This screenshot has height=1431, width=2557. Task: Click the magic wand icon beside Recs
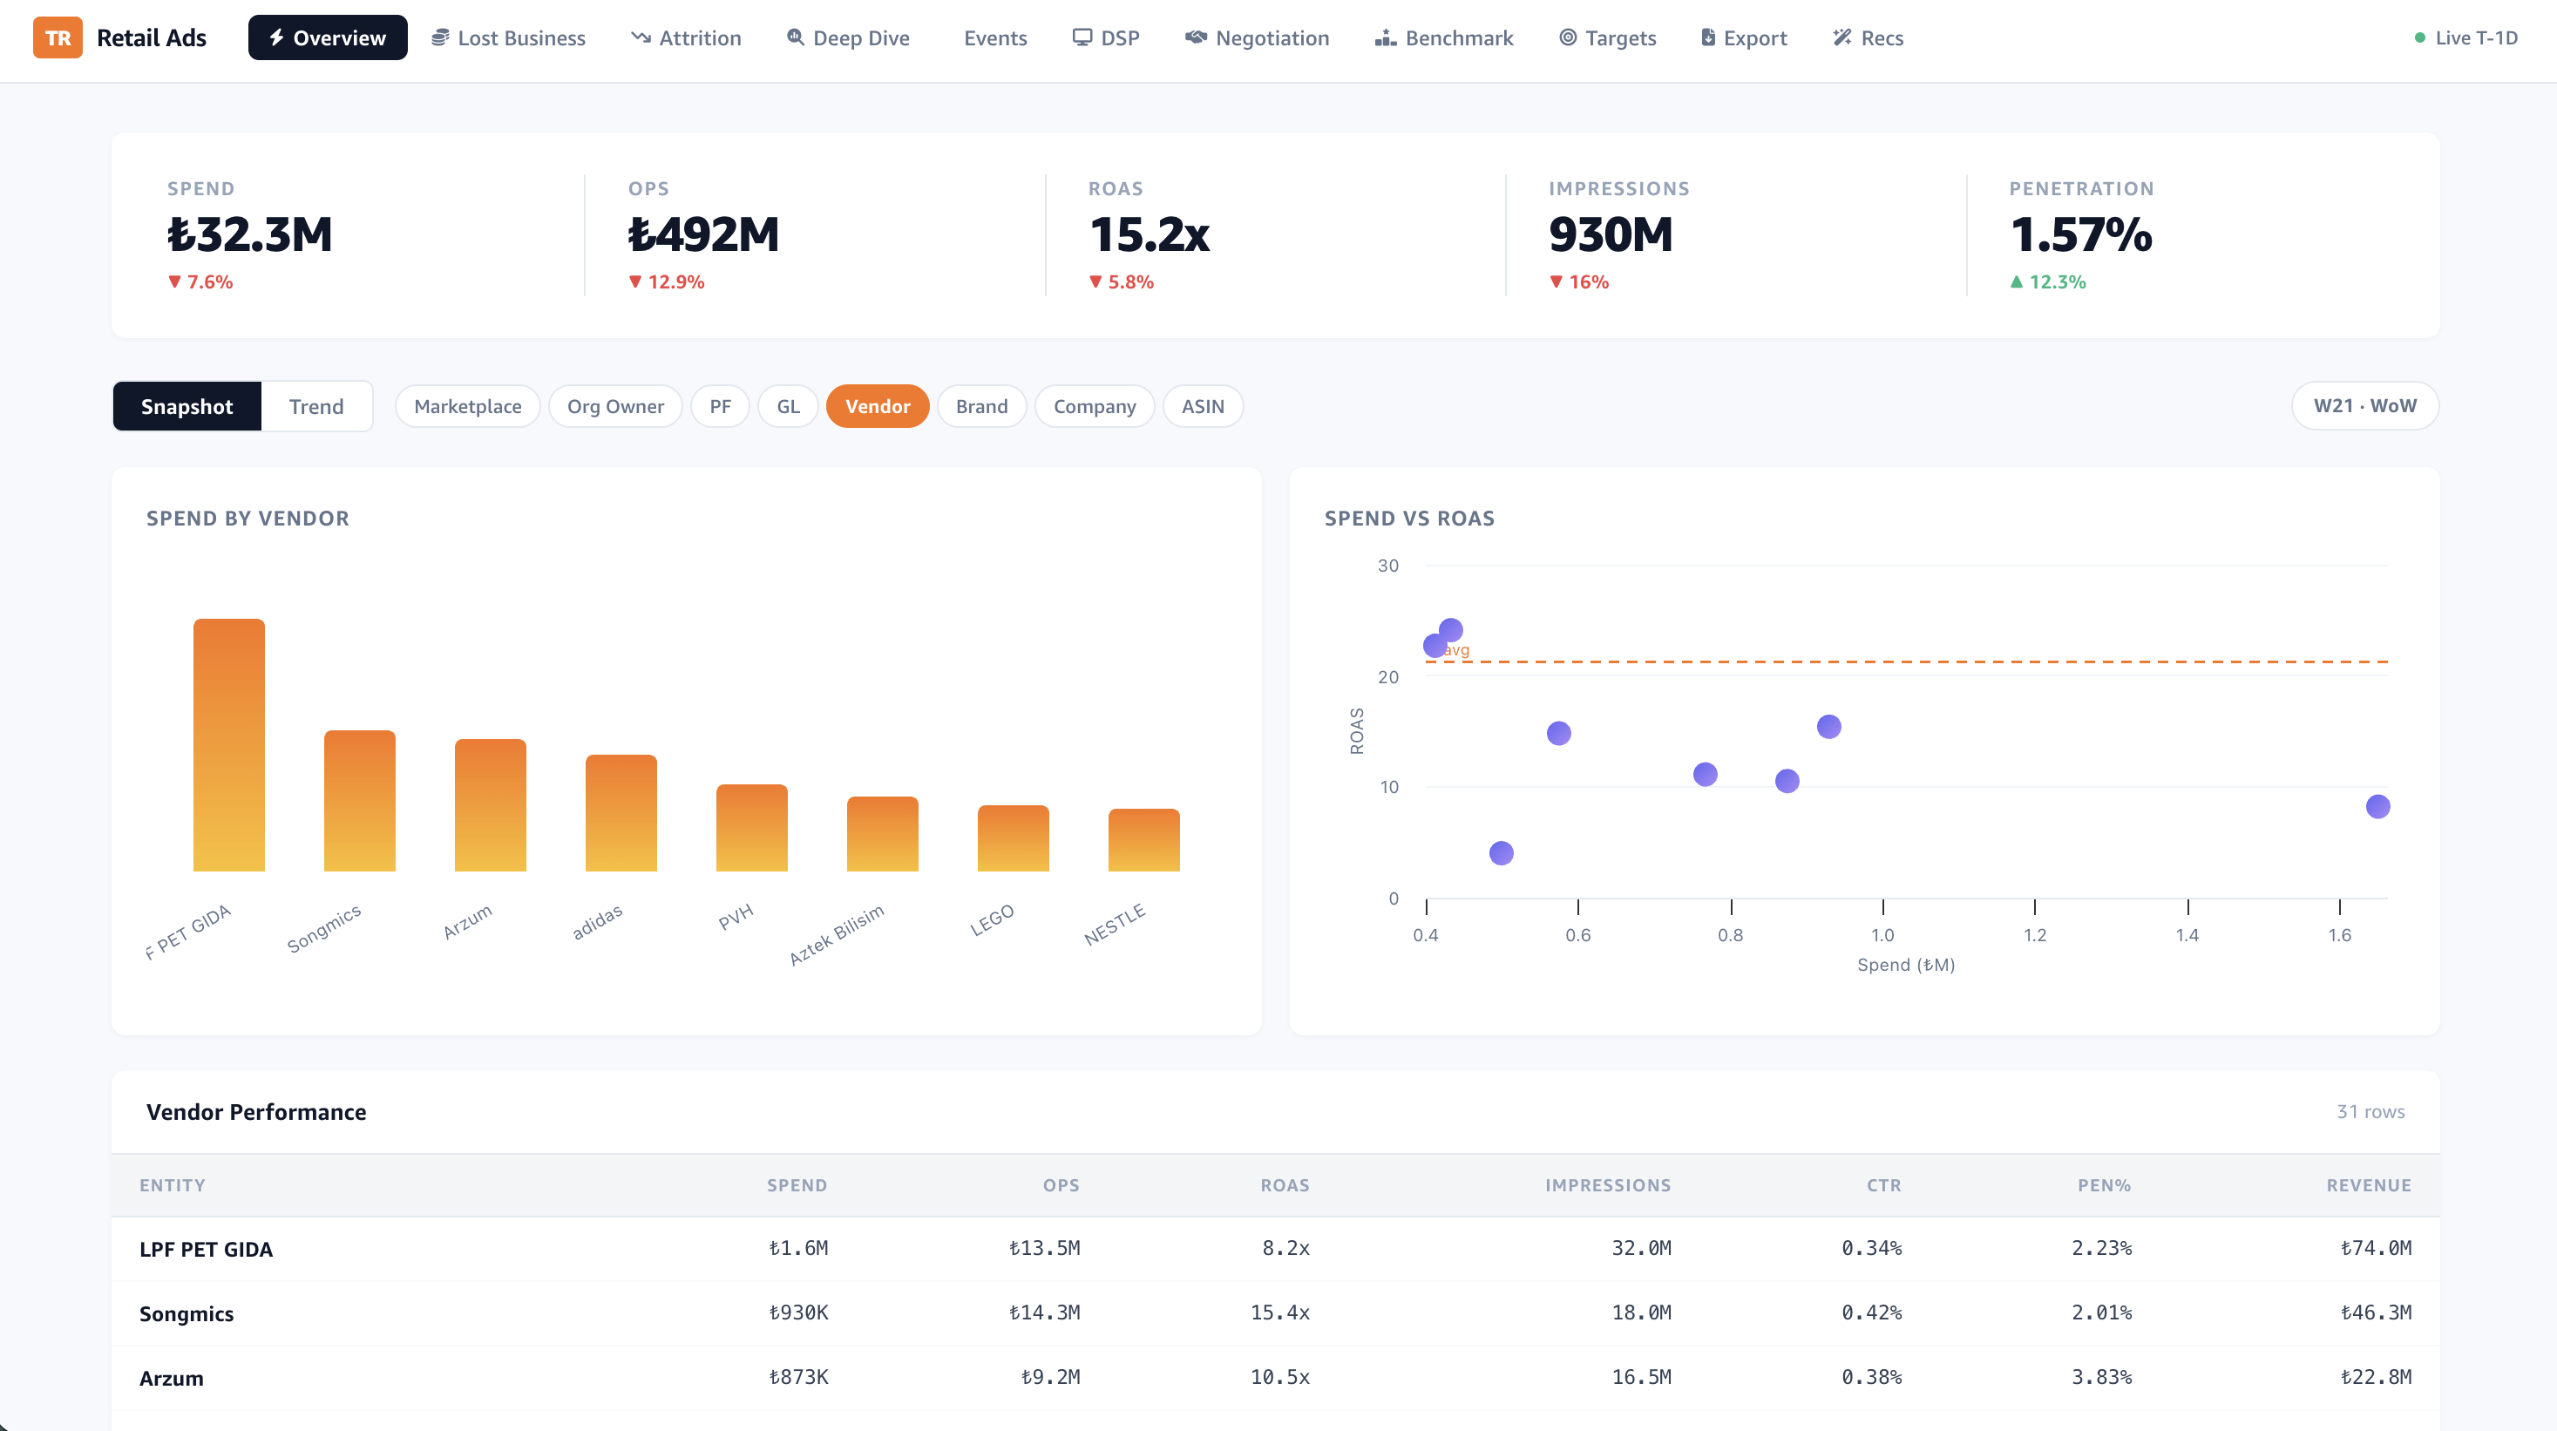pos(1842,37)
